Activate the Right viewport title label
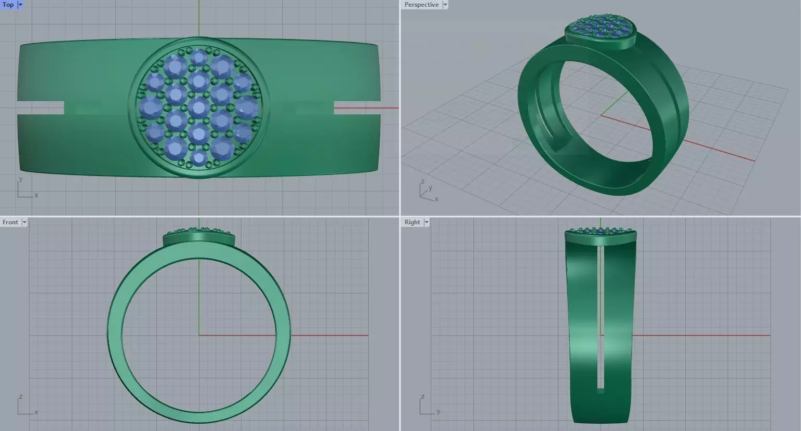Viewport: 801px width, 431px height. (412, 222)
